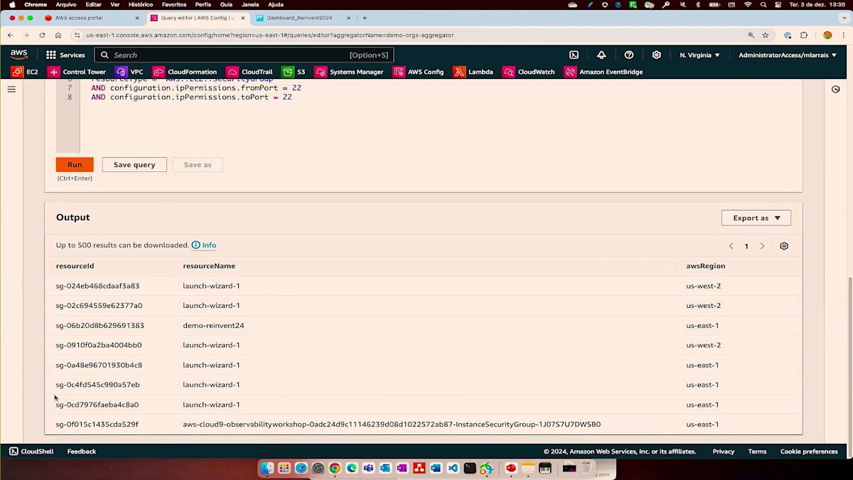Open VPC shortcut

[129, 72]
